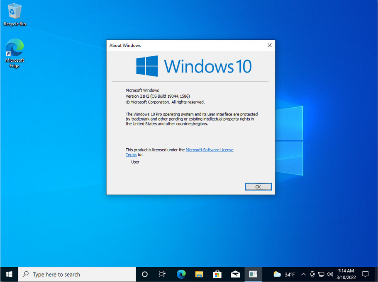Screen dimensions: 378x282
Task: Open the Mail app from the taskbar
Action: click(235, 274)
